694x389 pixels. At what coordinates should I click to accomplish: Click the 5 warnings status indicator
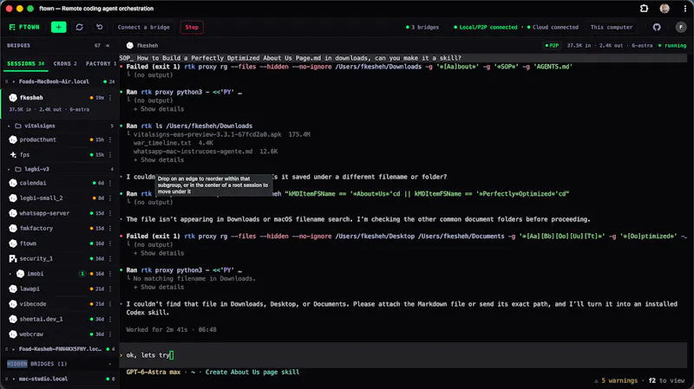pyautogui.click(x=616, y=380)
